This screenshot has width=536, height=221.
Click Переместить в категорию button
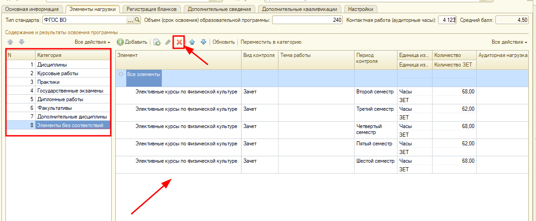point(271,42)
